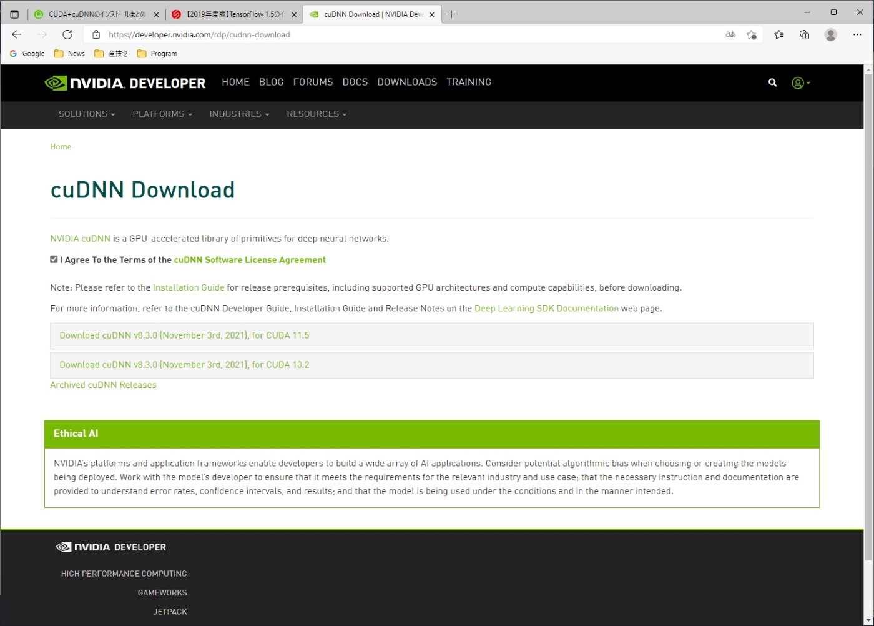Expand the PLATFORMS dropdown
The height and width of the screenshot is (626, 874).
(162, 114)
